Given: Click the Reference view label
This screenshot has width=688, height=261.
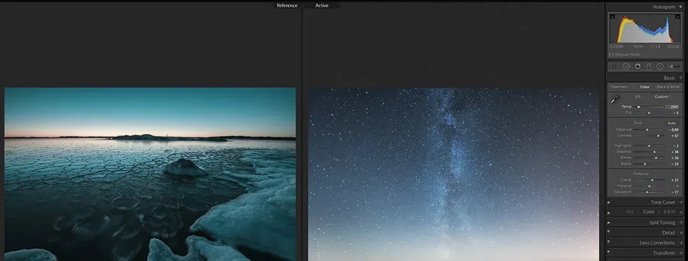Looking at the screenshot, I should point(287,6).
